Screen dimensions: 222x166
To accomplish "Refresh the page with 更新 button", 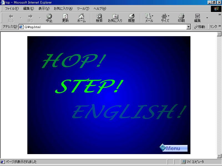I will [x=65, y=18].
